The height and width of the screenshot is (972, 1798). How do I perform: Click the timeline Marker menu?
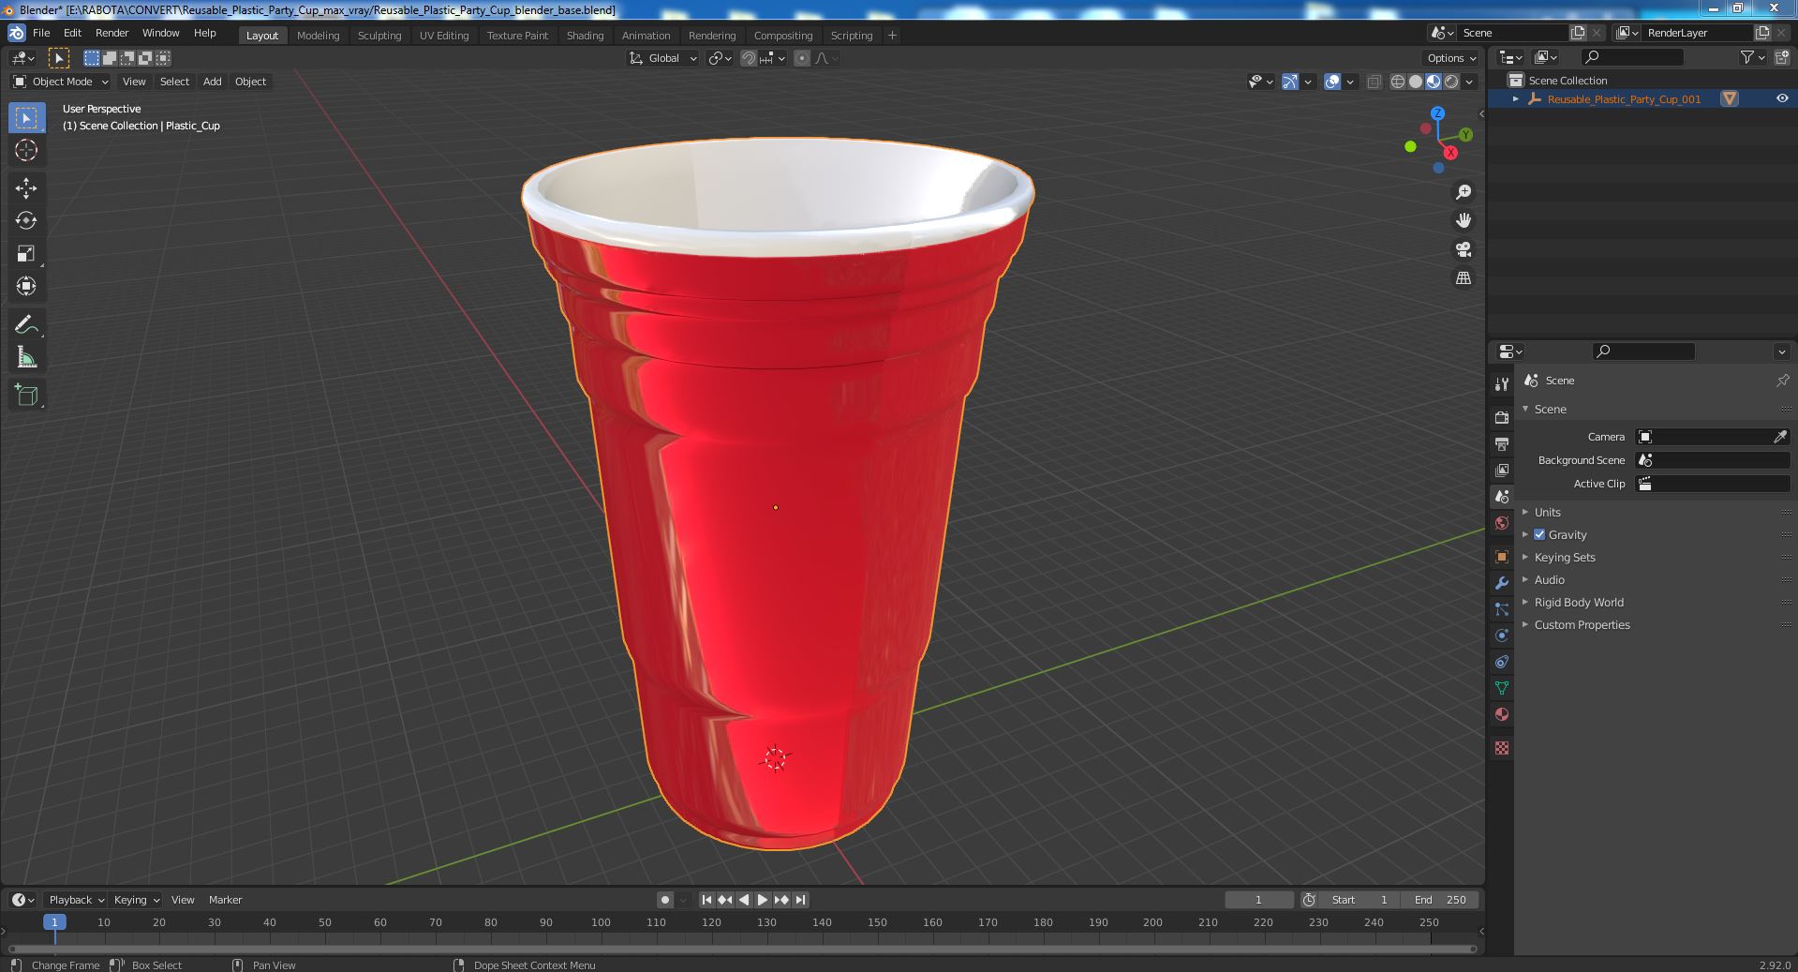[x=225, y=900]
